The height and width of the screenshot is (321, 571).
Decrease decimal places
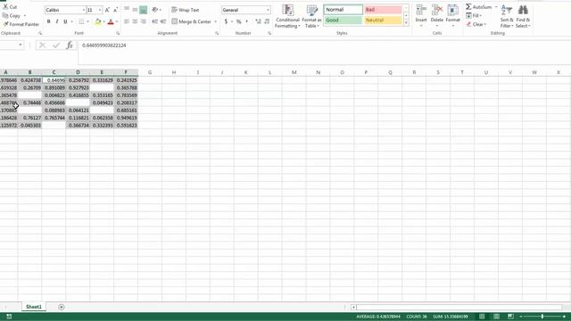click(x=267, y=21)
